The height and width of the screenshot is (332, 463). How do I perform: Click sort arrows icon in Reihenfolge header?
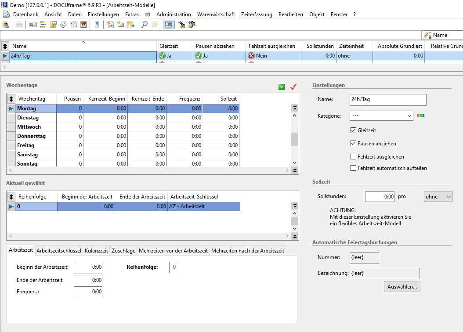[11, 197]
